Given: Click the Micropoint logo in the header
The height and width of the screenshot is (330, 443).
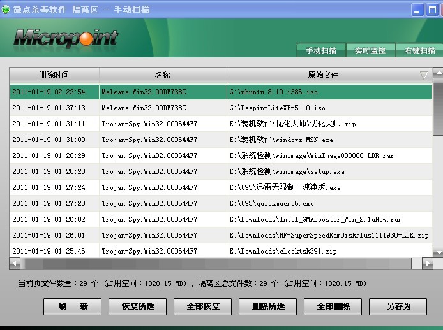Looking at the screenshot, I should pos(66,38).
